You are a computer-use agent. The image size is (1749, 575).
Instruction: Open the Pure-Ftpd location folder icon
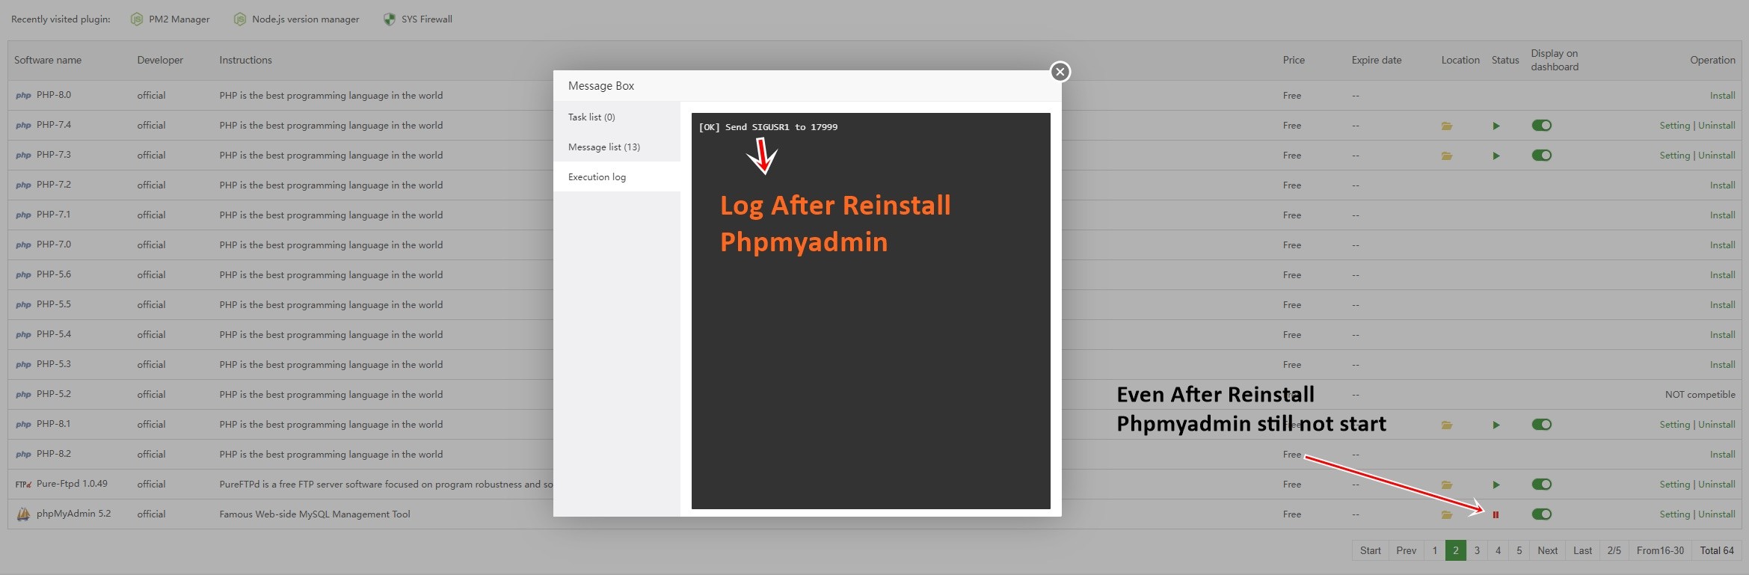[1447, 485]
